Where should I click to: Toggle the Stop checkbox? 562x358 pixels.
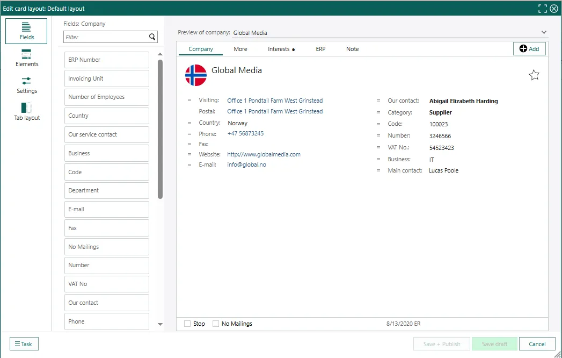tap(187, 324)
